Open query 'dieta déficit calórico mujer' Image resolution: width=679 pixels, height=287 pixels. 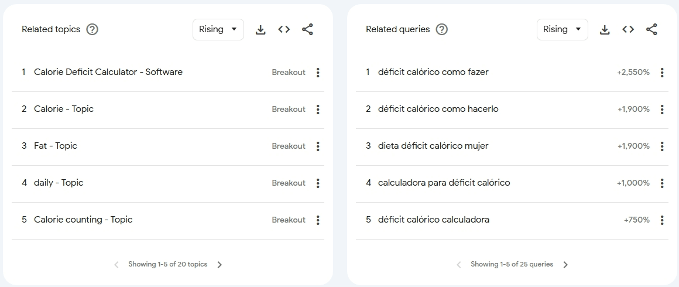(433, 146)
